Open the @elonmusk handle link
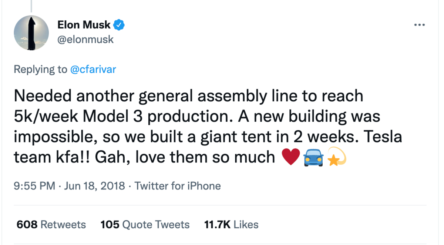Screen dimensions: 444x245 [85, 39]
